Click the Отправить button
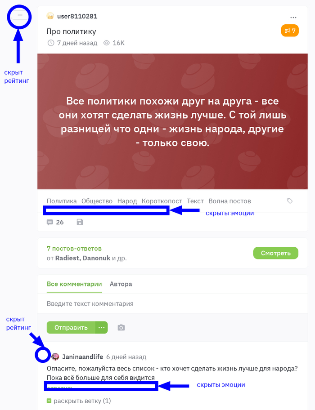Viewport: 315px width, 410px height. point(71,328)
